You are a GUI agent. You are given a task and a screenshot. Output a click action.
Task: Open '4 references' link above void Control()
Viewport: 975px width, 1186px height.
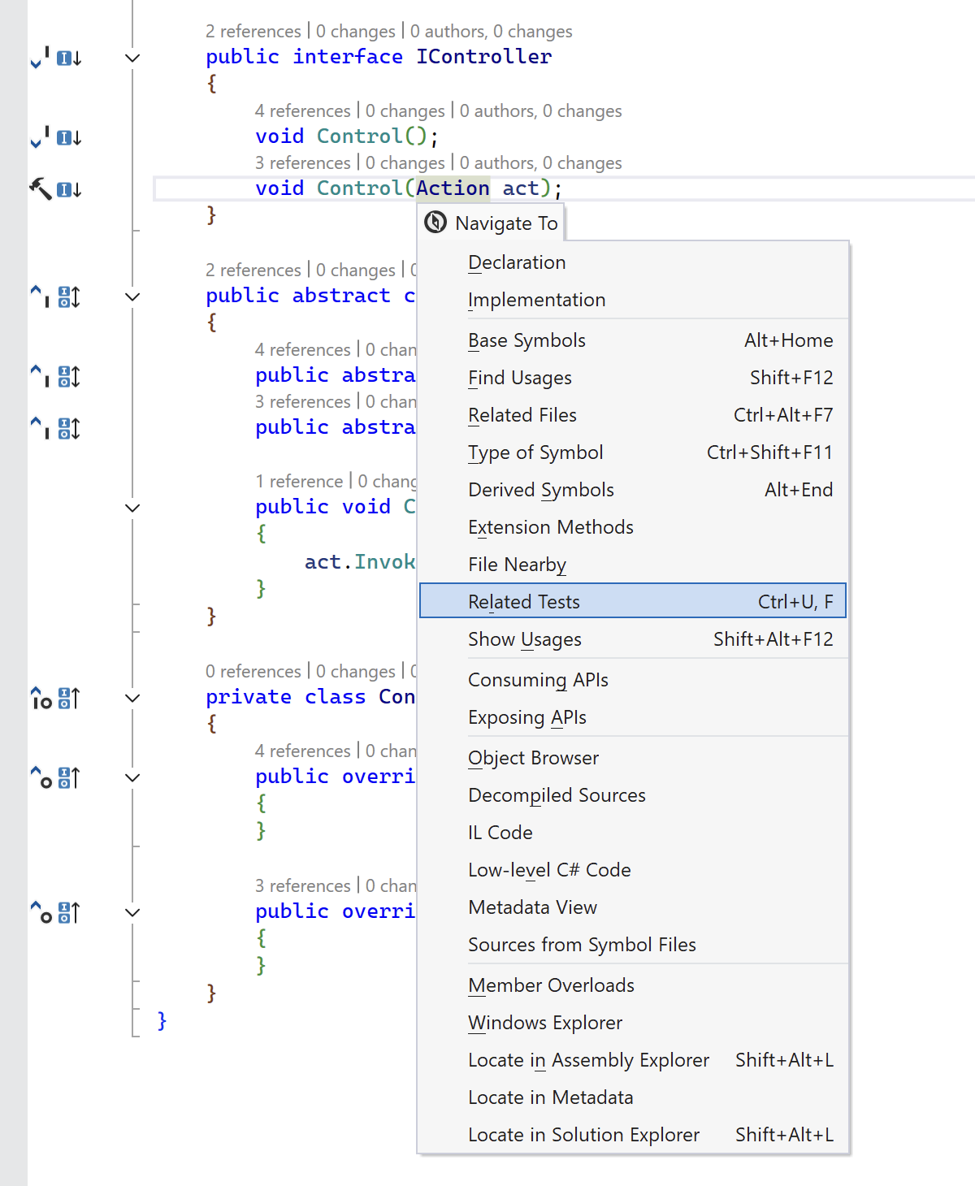[x=302, y=111]
